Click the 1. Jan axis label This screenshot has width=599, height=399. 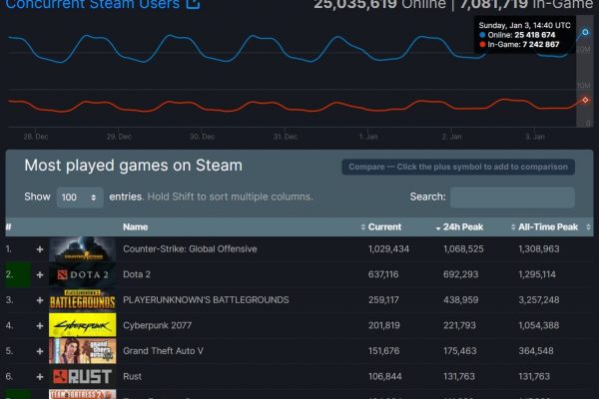[368, 137]
